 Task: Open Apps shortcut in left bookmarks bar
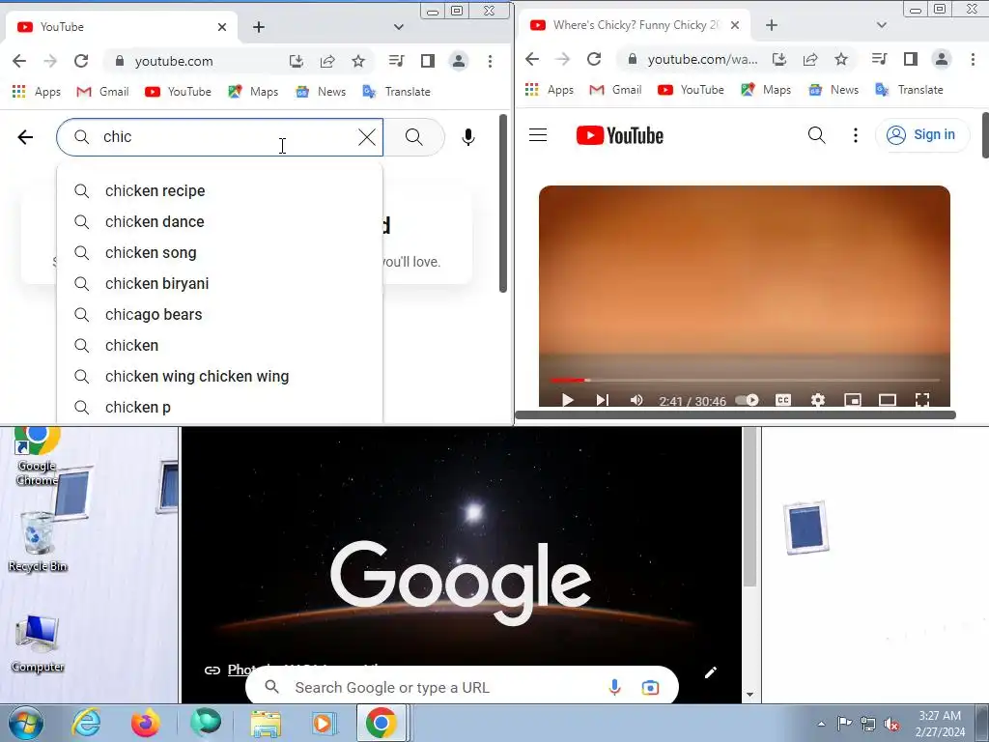(37, 92)
